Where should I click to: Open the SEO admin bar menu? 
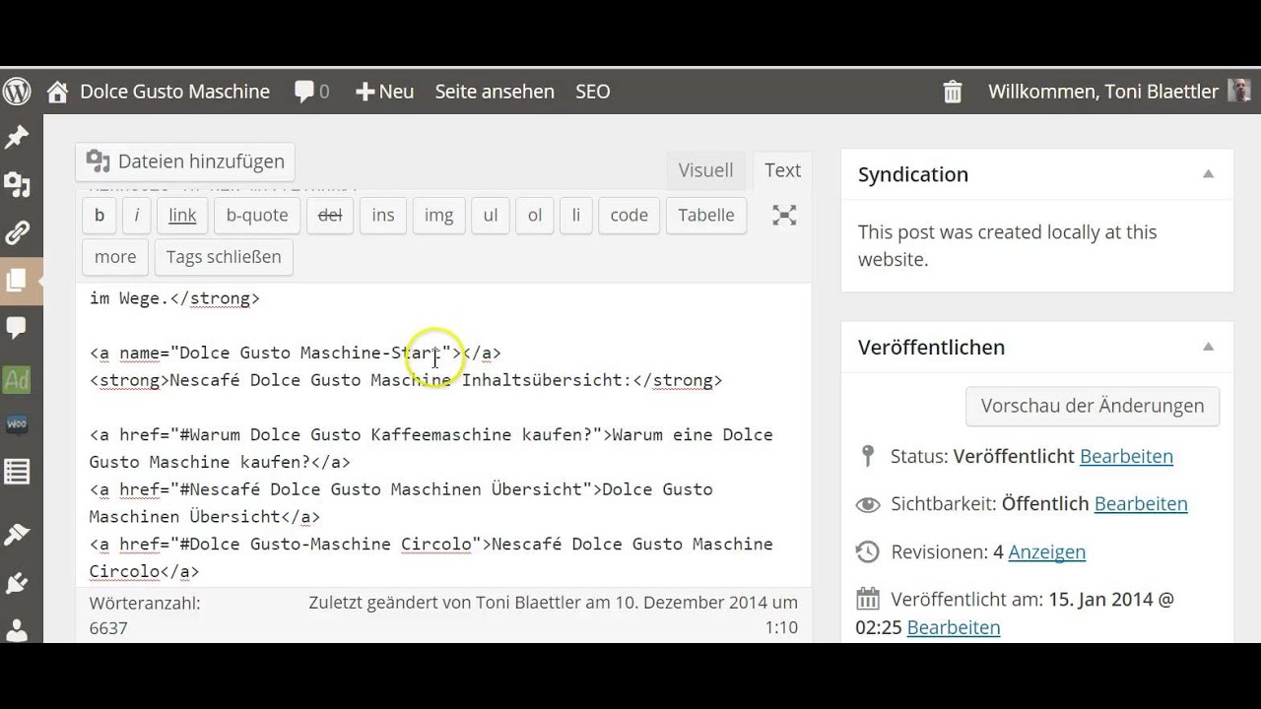[593, 92]
